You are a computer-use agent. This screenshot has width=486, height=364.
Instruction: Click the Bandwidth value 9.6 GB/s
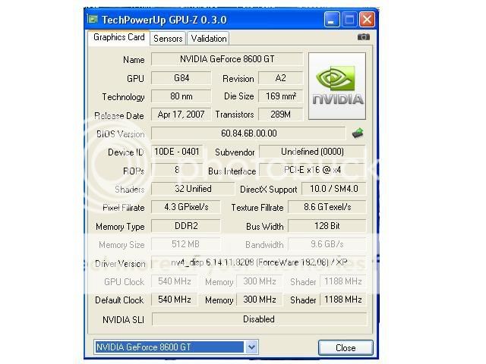[327, 244]
